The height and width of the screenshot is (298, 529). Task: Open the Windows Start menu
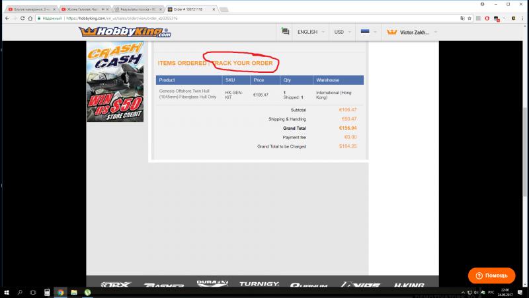point(5,292)
